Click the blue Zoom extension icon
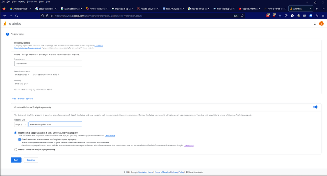Image resolution: width=327 pixels, height=176 pixels. [x=310, y=15]
